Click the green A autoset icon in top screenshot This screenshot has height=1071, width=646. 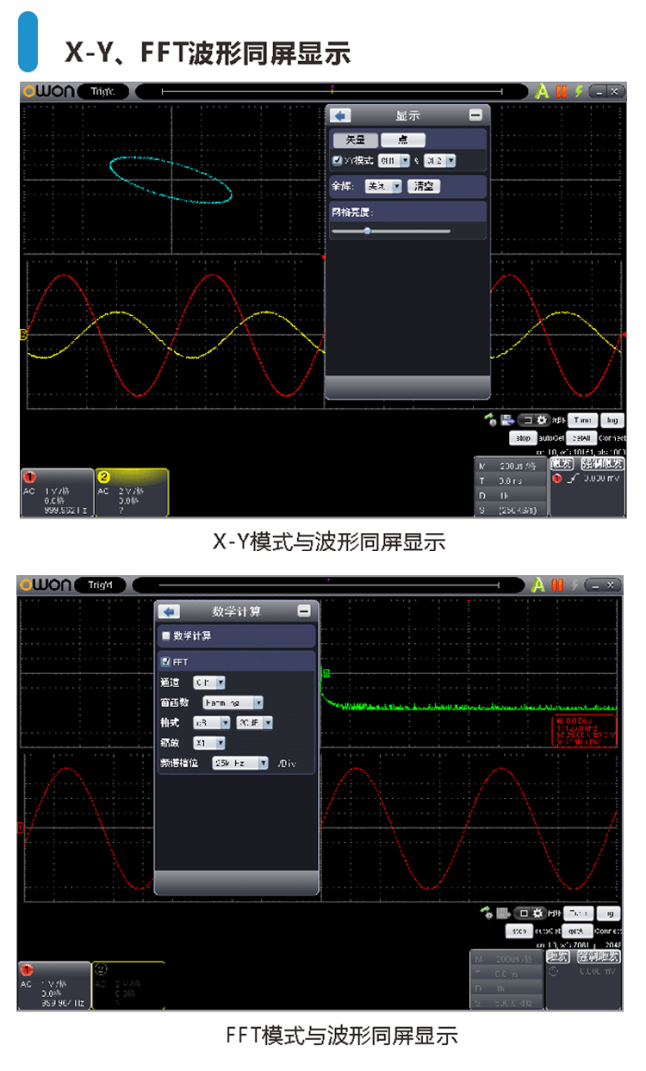pos(542,90)
